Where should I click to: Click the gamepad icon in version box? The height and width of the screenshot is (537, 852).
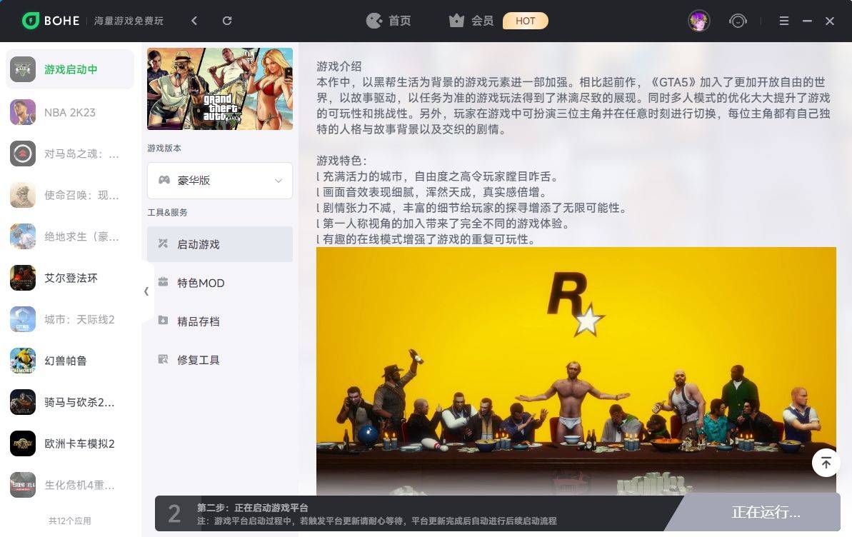point(164,180)
